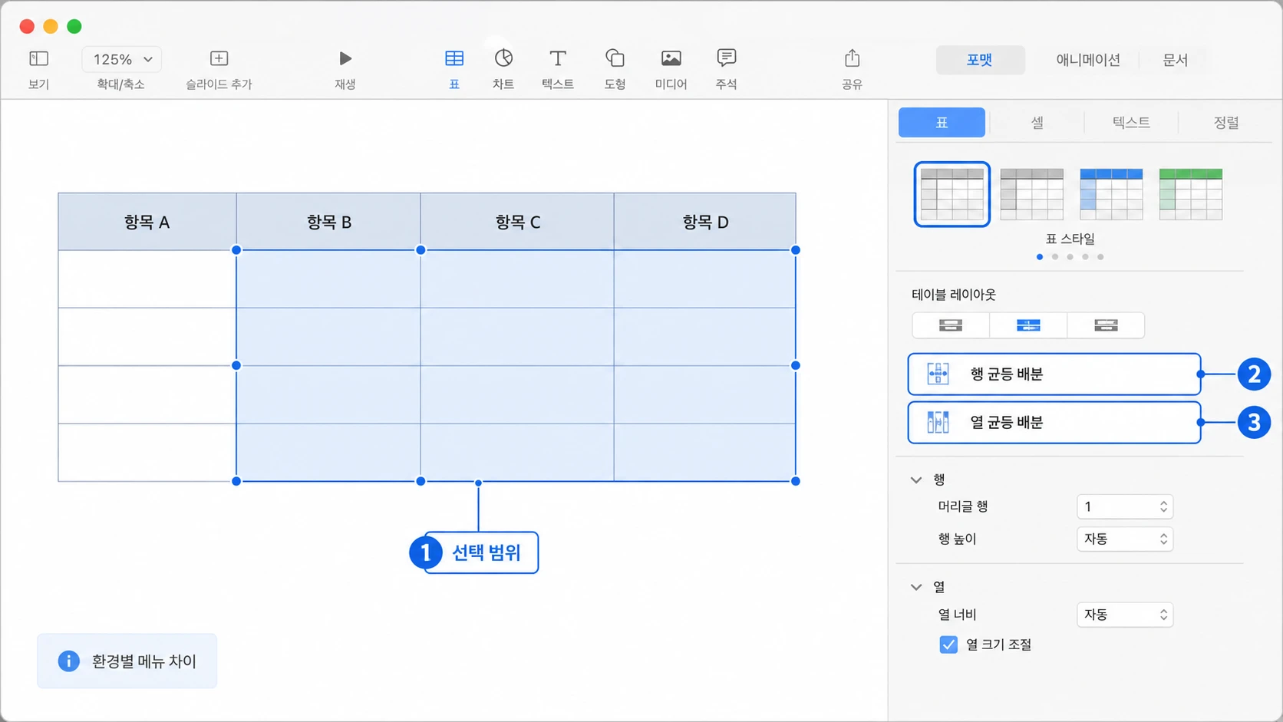Share the presentation via 공유 icon

852,58
